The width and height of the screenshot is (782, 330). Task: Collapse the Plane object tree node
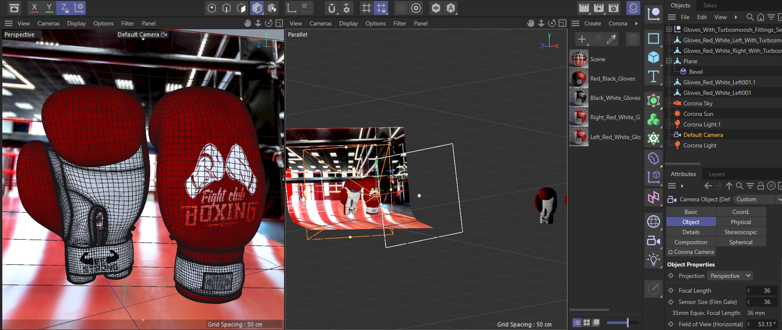point(669,61)
